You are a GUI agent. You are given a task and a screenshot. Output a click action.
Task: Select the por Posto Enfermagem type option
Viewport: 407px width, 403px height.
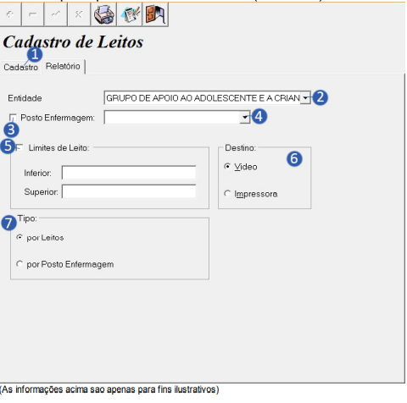20,264
